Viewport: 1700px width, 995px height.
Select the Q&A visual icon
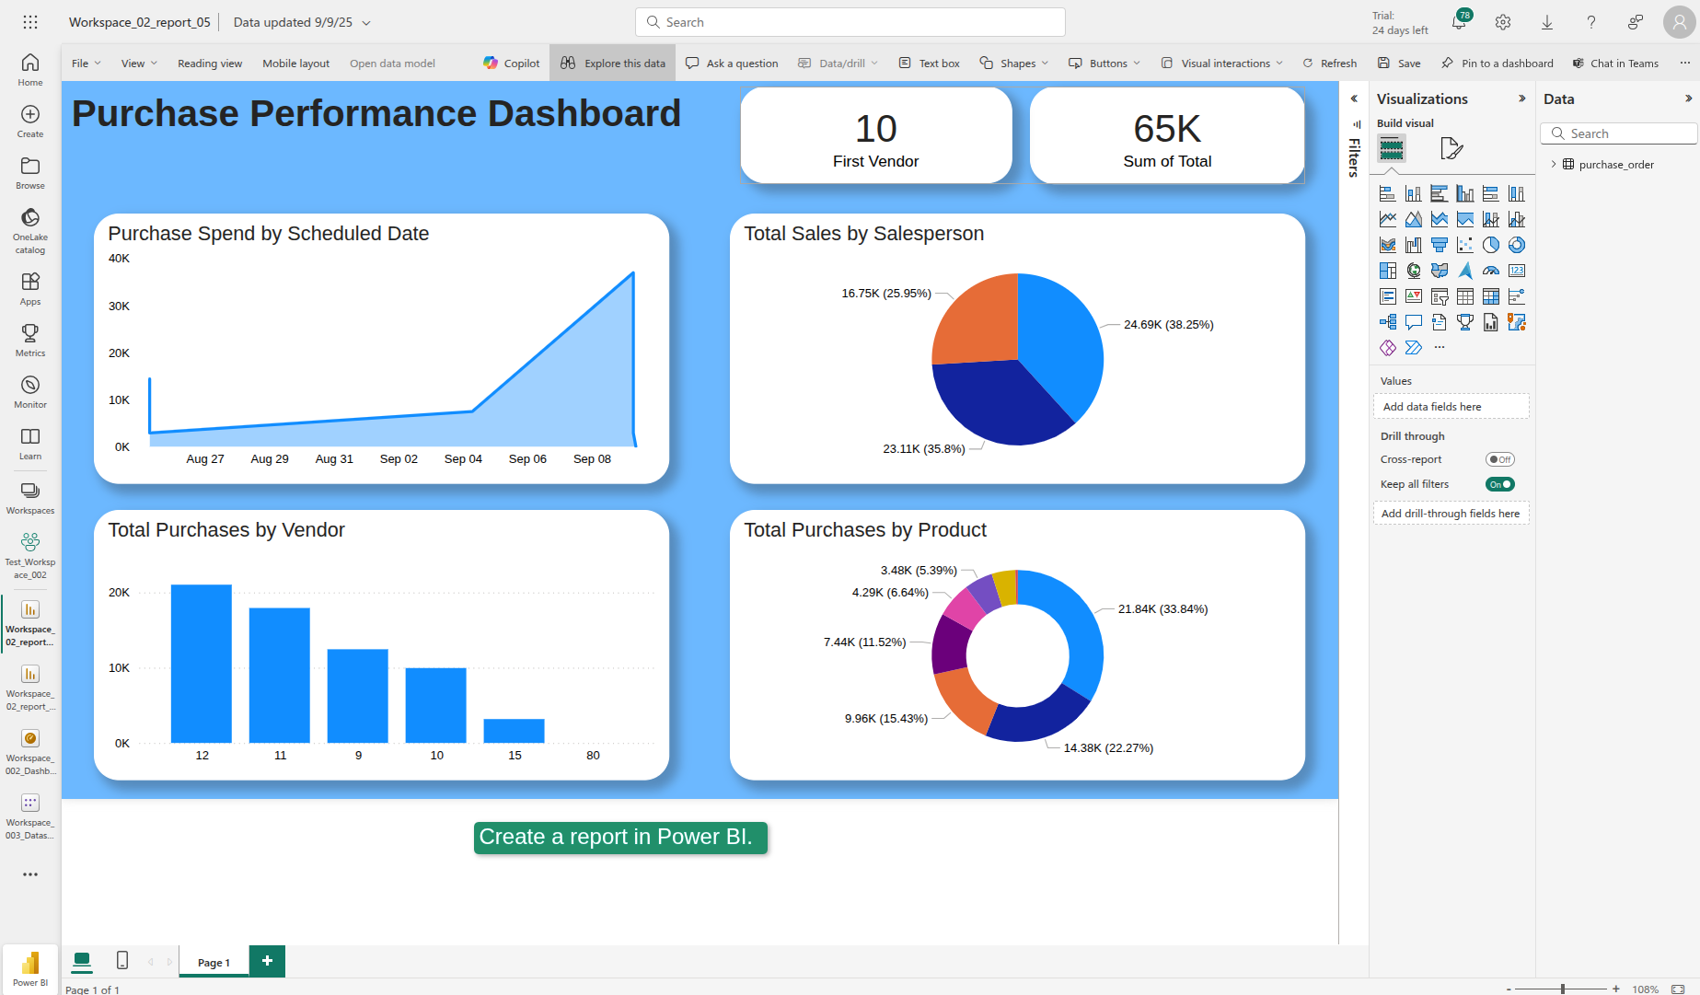click(x=1415, y=322)
